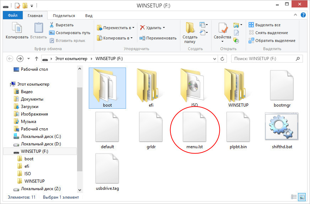Click the Переименовать button

[x=158, y=38]
